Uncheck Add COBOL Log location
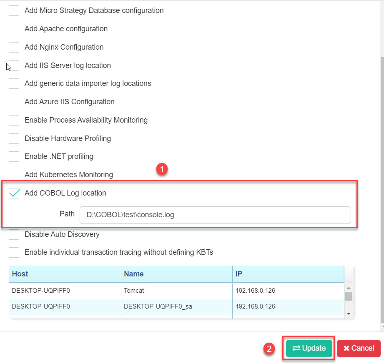The height and width of the screenshot is (364, 384). click(x=14, y=193)
